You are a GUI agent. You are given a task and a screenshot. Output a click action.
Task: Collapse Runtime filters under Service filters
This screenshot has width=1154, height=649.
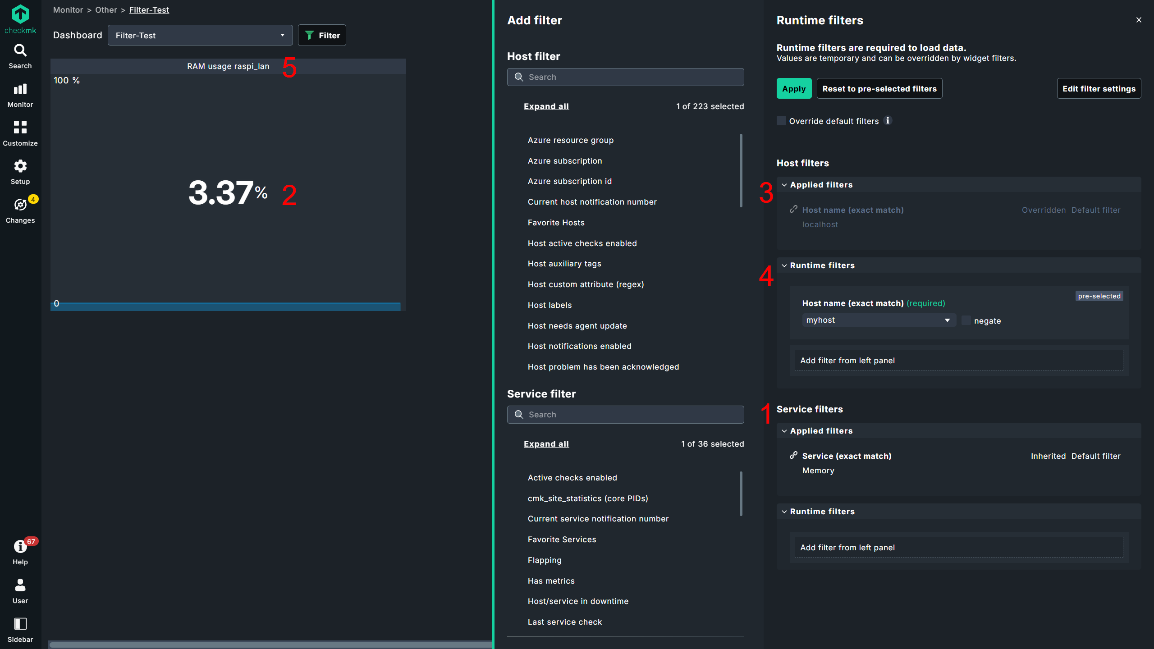(x=784, y=511)
